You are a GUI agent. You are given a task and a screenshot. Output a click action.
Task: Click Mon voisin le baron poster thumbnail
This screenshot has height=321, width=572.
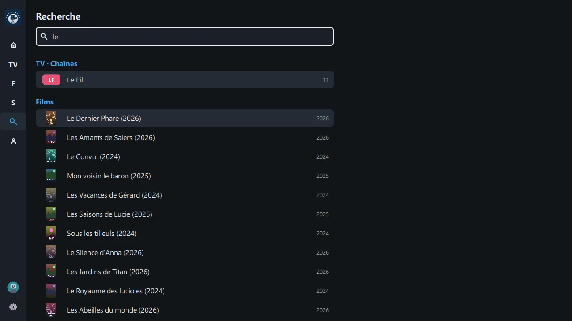[51, 176]
